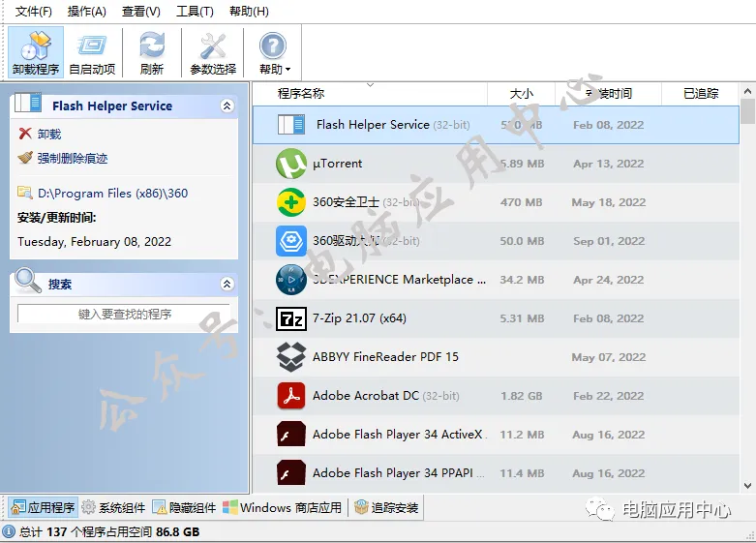Sort by 安装时间 column header
This screenshot has width=756, height=543.
609,93
